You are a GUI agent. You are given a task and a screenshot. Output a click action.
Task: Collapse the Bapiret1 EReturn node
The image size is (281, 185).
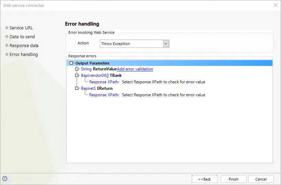click(77, 88)
